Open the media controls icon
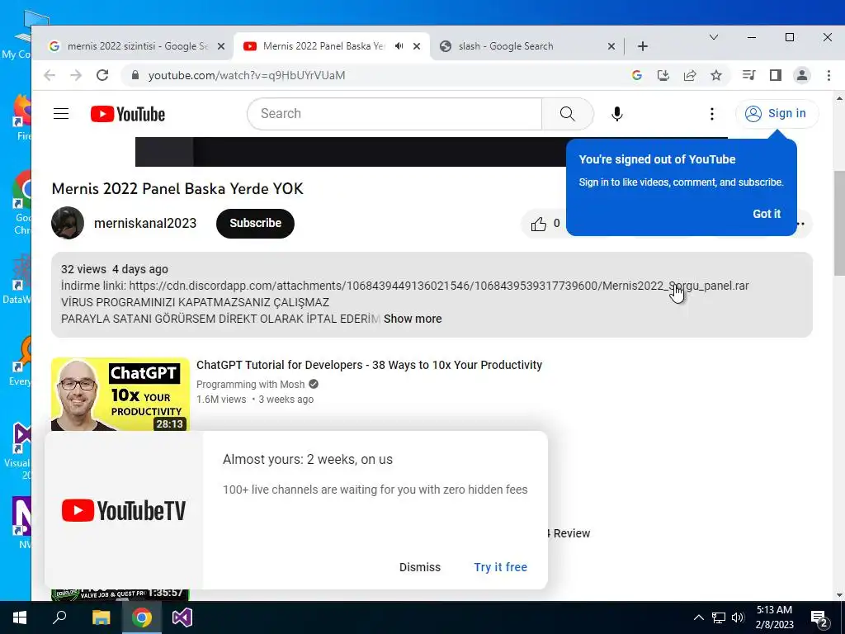845x634 pixels. [x=748, y=75]
